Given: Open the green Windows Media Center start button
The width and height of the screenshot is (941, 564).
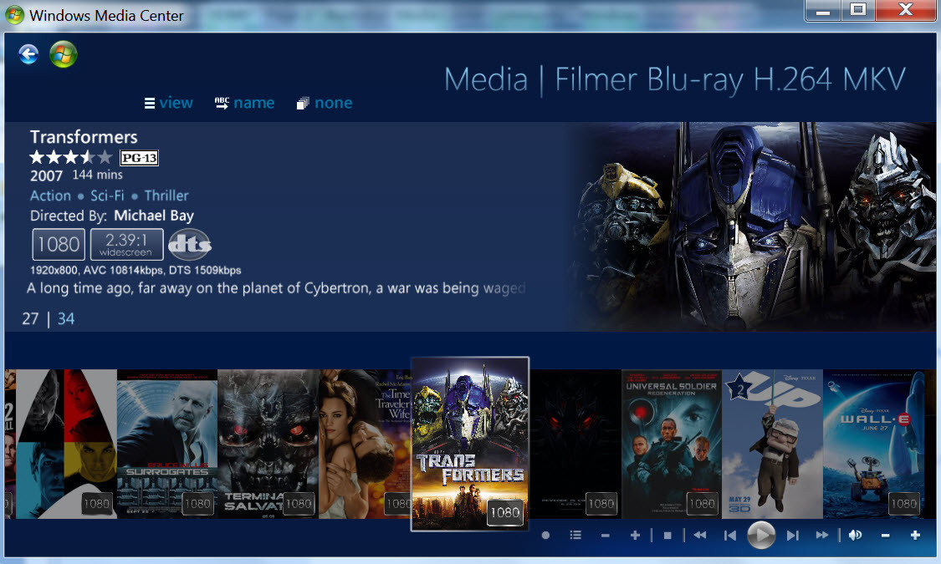Looking at the screenshot, I should (x=63, y=54).
